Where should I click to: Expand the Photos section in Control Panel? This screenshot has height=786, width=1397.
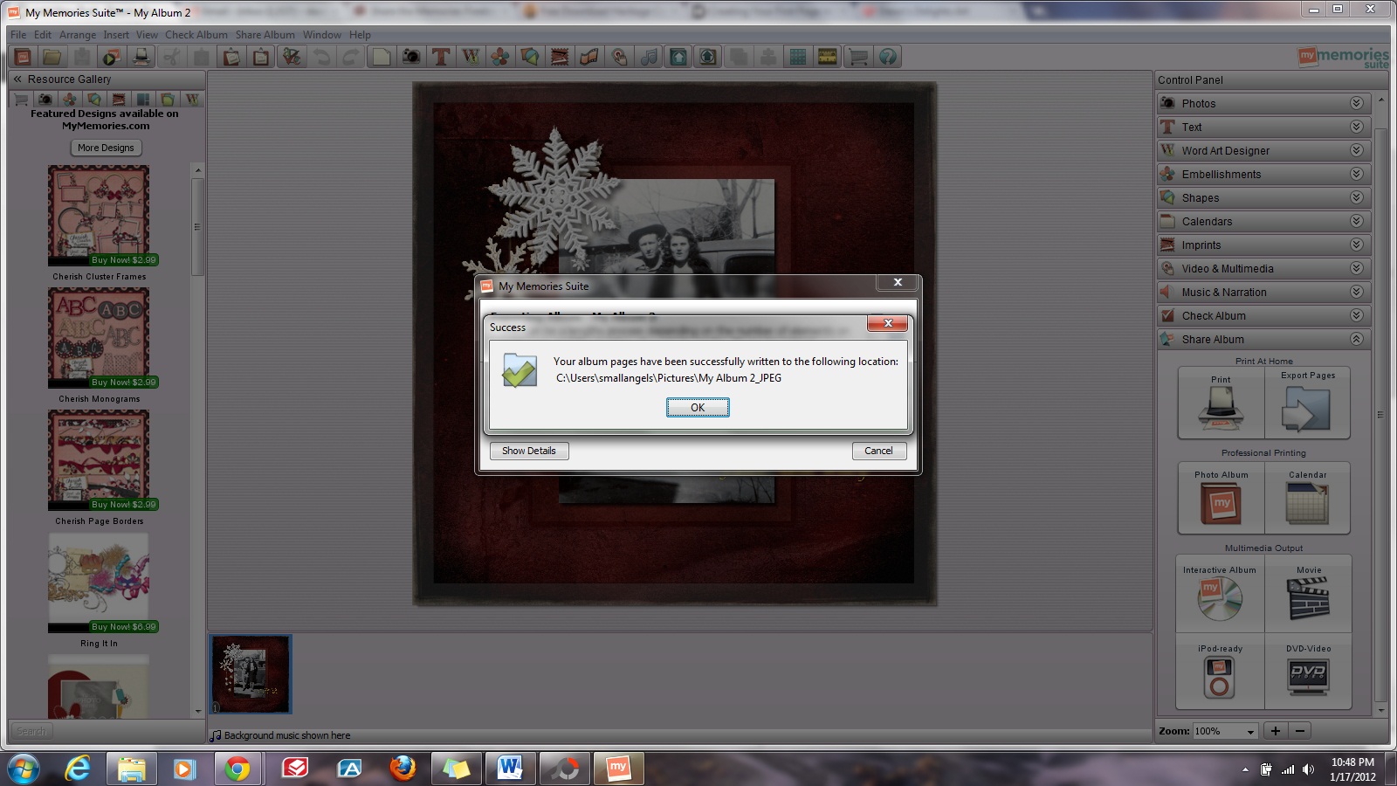coord(1356,103)
